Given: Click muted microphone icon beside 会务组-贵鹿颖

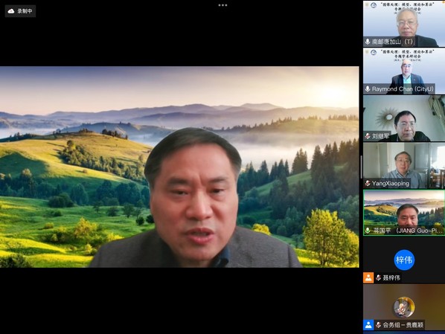Looking at the screenshot, I should pyautogui.click(x=378, y=325).
